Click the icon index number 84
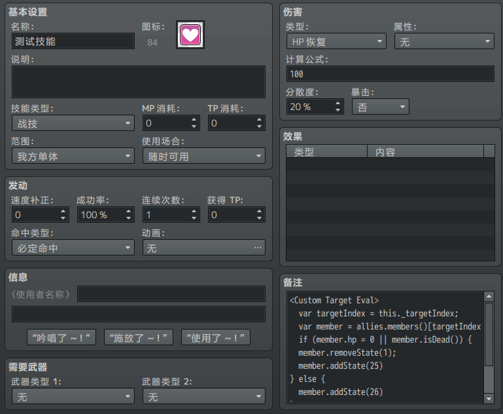This screenshot has width=503, height=414. [152, 43]
